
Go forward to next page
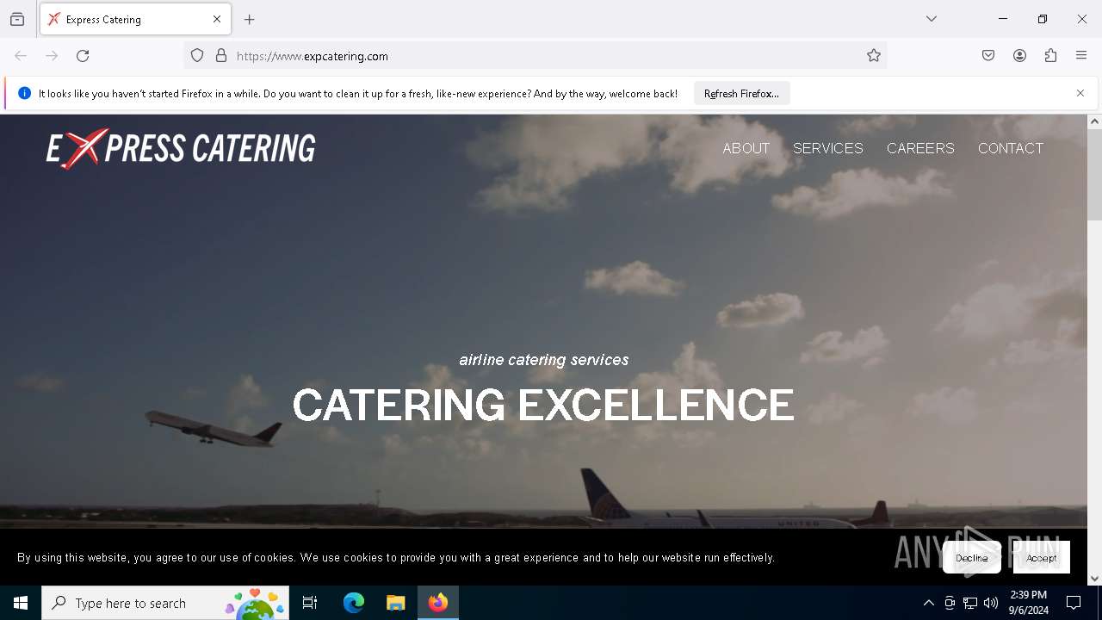coord(52,56)
